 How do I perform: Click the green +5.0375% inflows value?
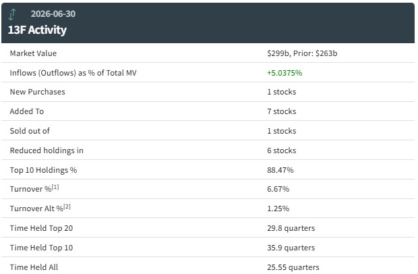(x=285, y=73)
